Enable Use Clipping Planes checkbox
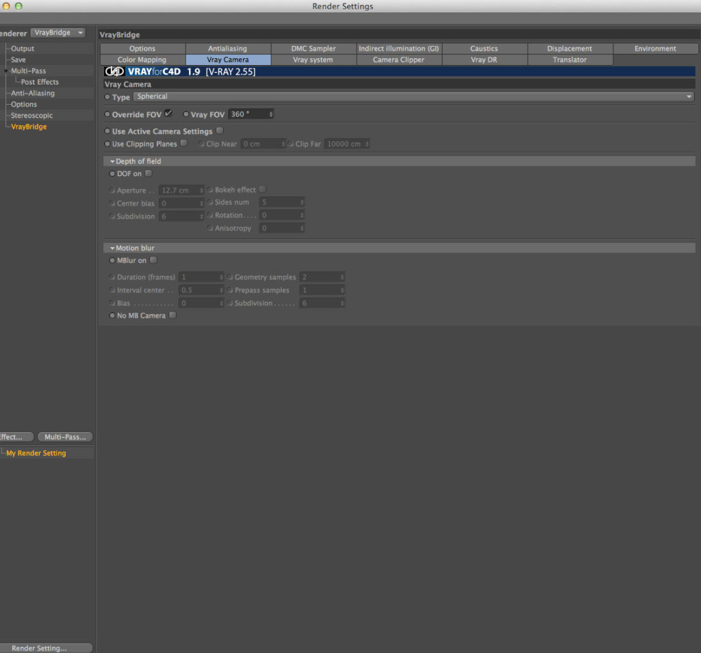Viewport: 701px width, 653px height. [x=183, y=143]
